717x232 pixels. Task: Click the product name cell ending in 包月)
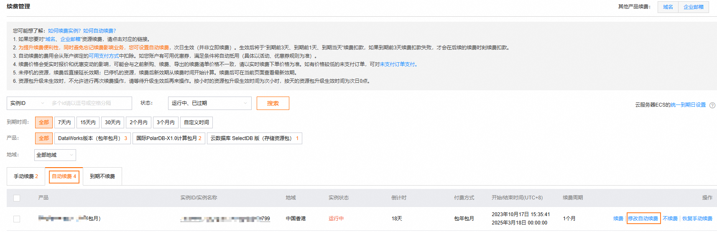[69, 219]
